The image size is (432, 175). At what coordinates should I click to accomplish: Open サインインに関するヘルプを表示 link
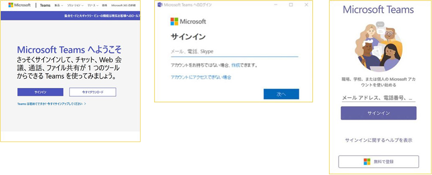click(x=378, y=140)
